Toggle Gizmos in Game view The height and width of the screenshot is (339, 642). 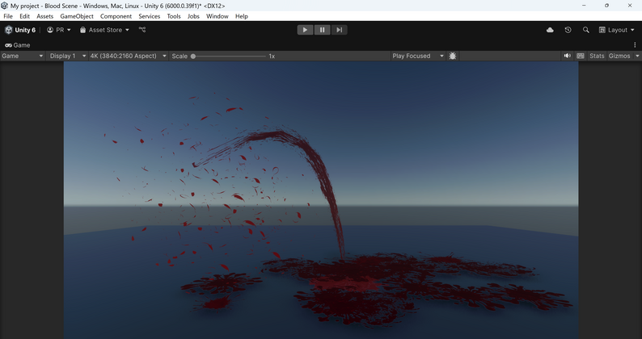coord(619,56)
